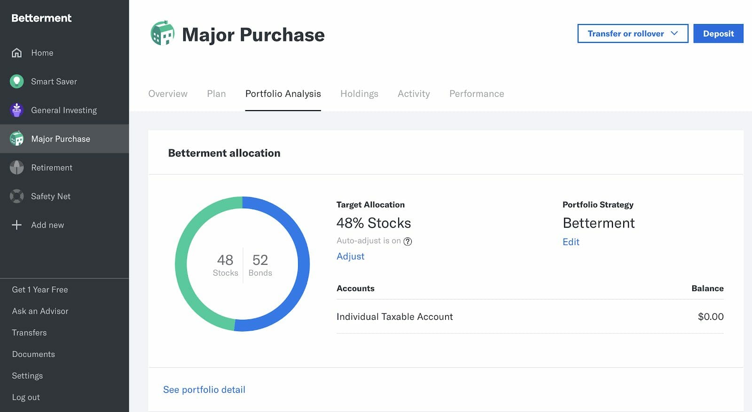The image size is (752, 412).
Task: View the Performance tab
Action: coord(477,94)
